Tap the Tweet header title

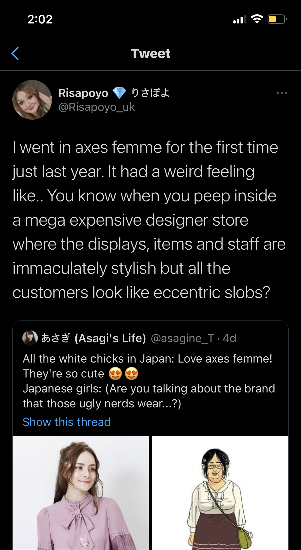(150, 54)
